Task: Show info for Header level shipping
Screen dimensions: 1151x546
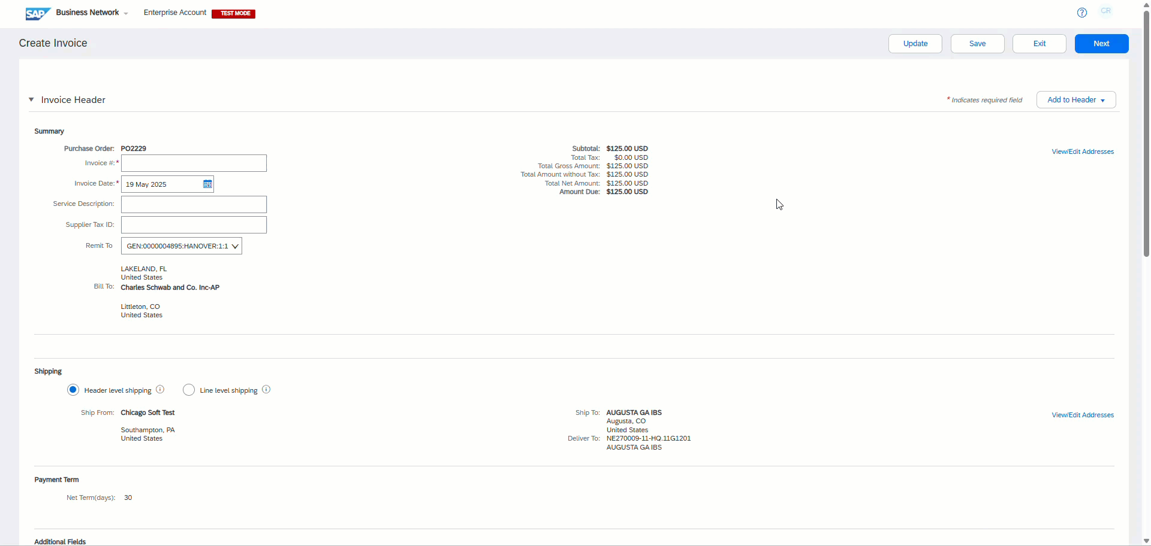Action: 160,390
